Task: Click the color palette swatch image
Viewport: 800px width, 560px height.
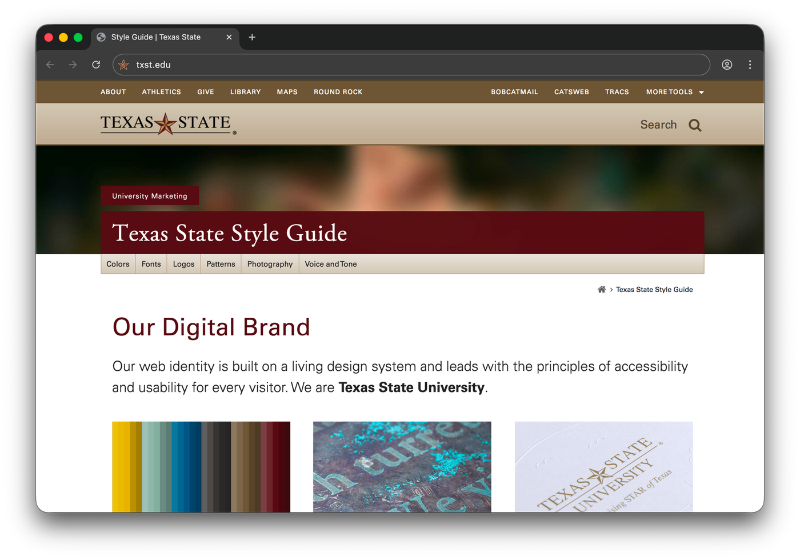Action: click(x=201, y=467)
